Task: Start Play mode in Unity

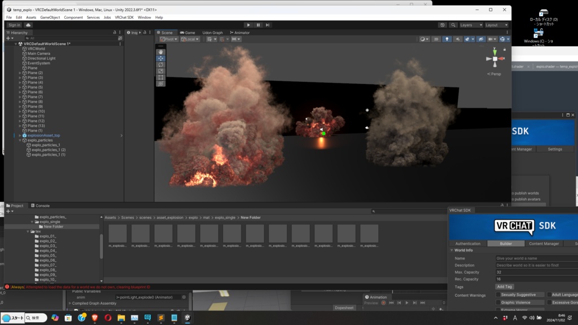Action: [x=248, y=25]
